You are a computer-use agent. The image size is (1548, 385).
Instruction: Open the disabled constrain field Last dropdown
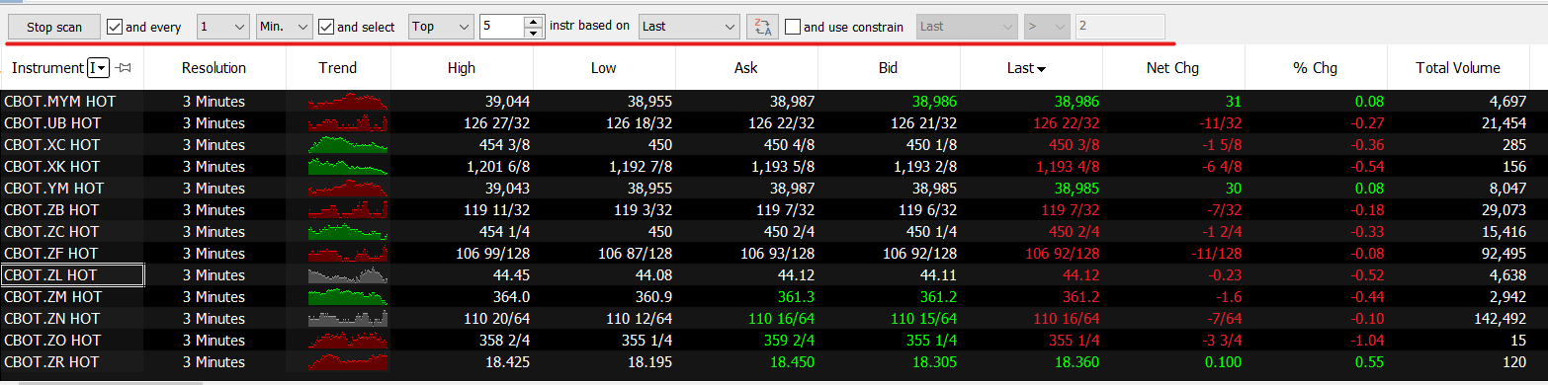pos(967,27)
